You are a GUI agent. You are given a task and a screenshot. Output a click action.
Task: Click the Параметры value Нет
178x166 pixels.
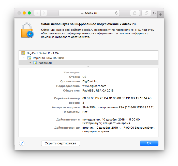pyautogui.click(x=85, y=112)
